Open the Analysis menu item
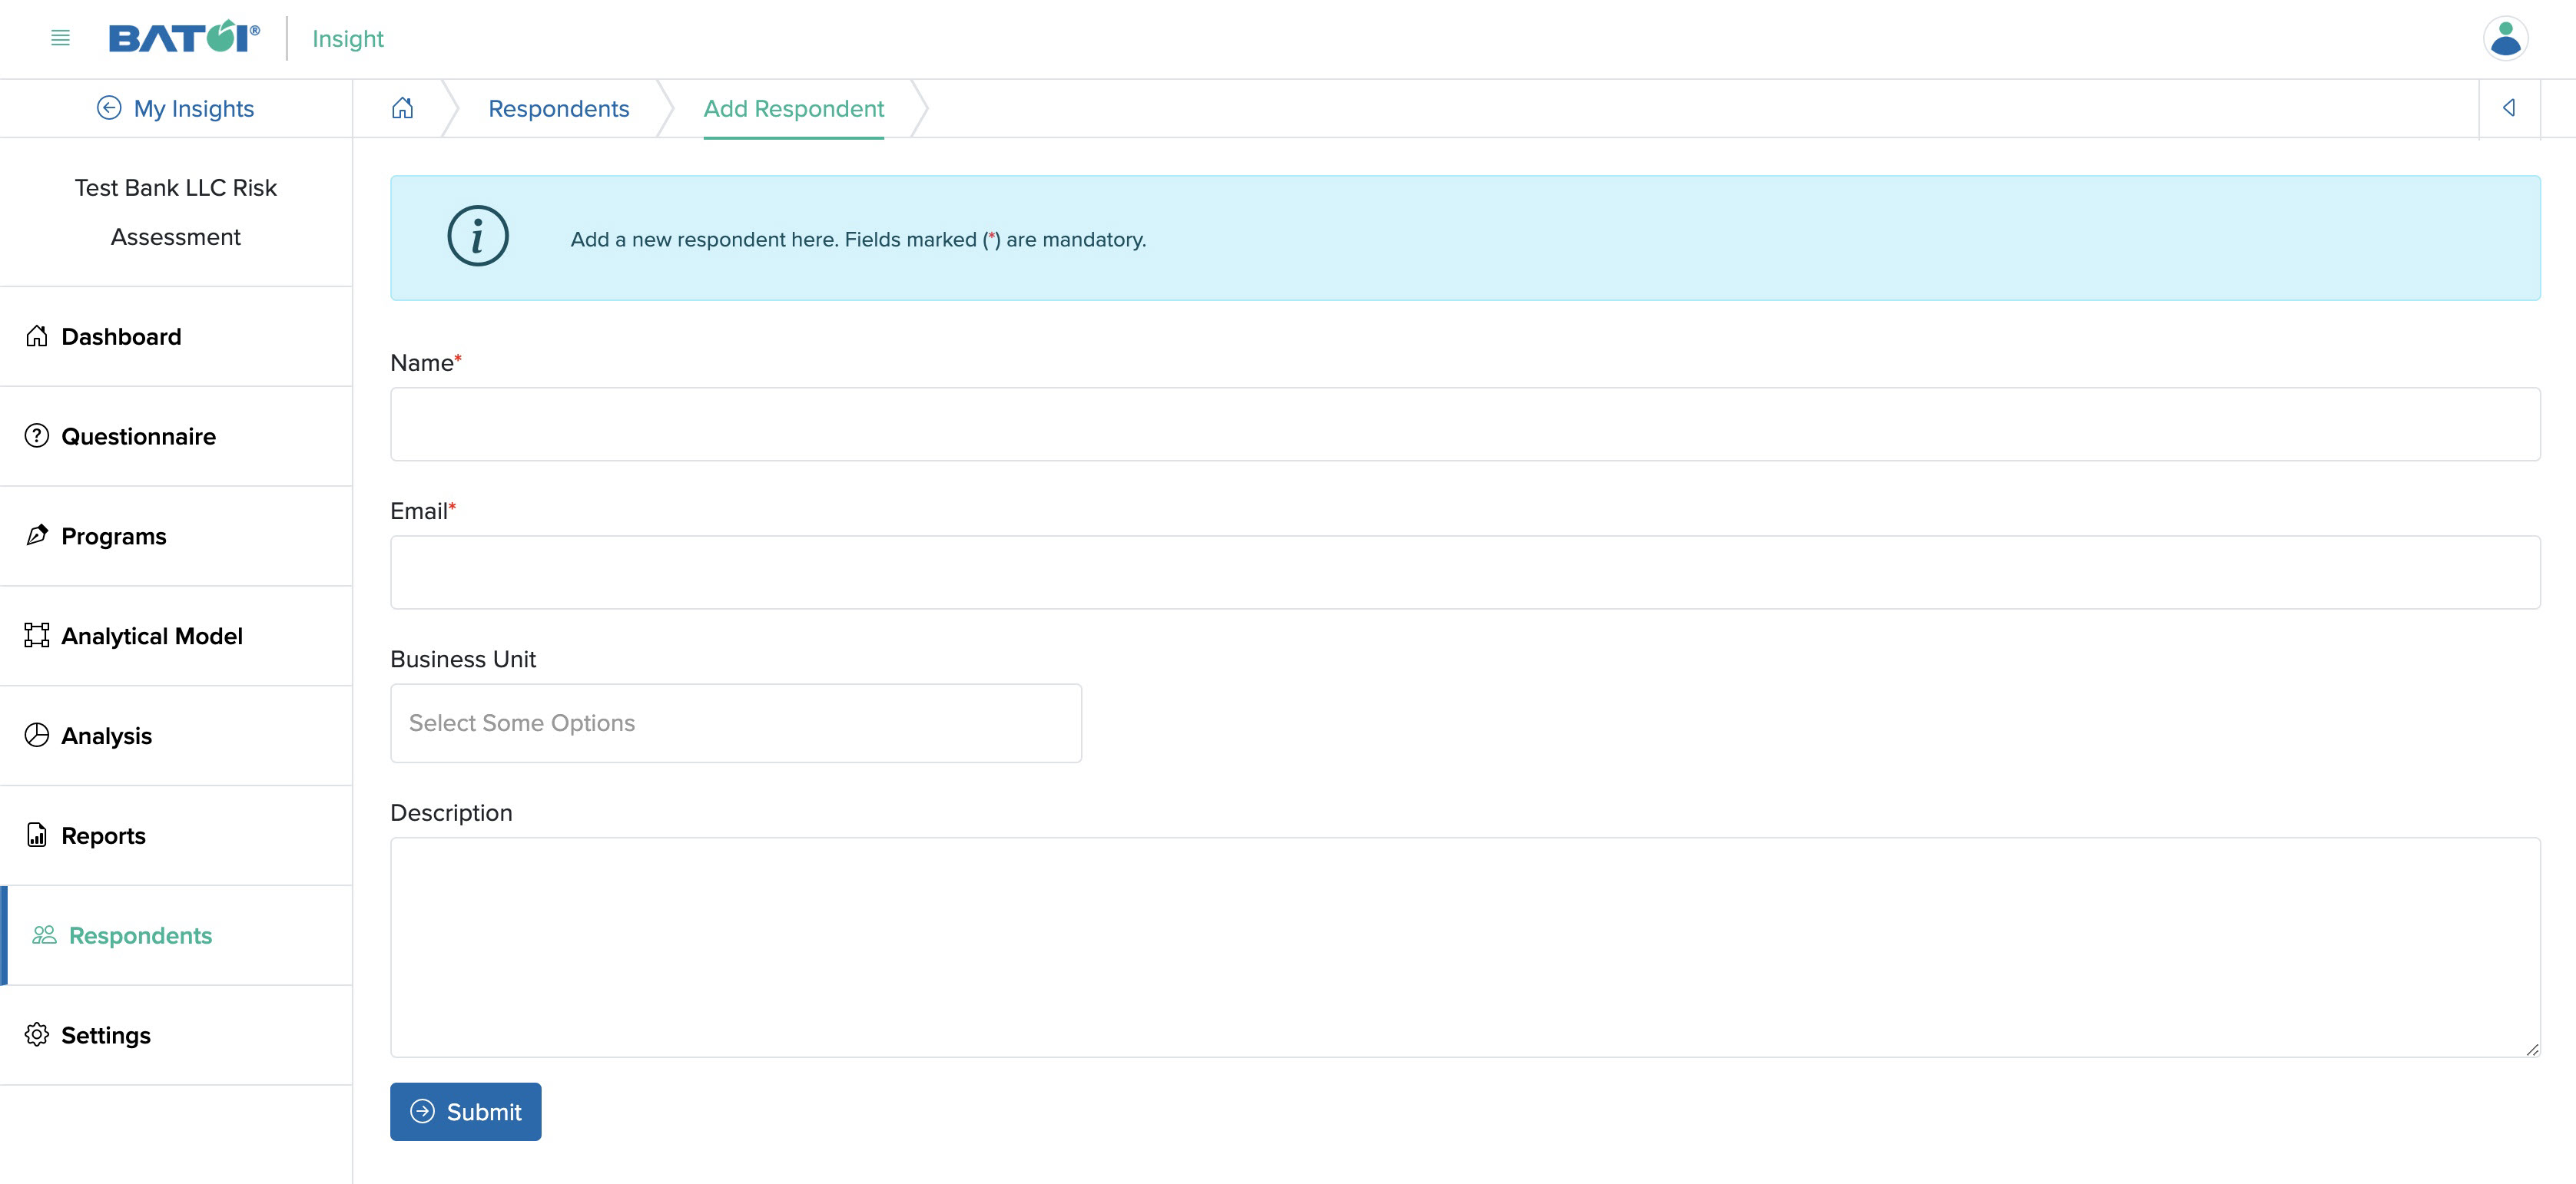Viewport: 2576px width, 1184px height. pyautogui.click(x=176, y=736)
